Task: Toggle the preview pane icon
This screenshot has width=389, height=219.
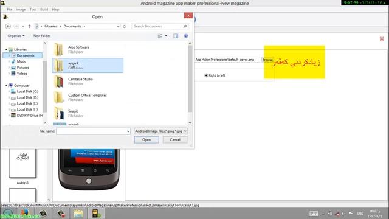Action: pyautogui.click(x=176, y=36)
